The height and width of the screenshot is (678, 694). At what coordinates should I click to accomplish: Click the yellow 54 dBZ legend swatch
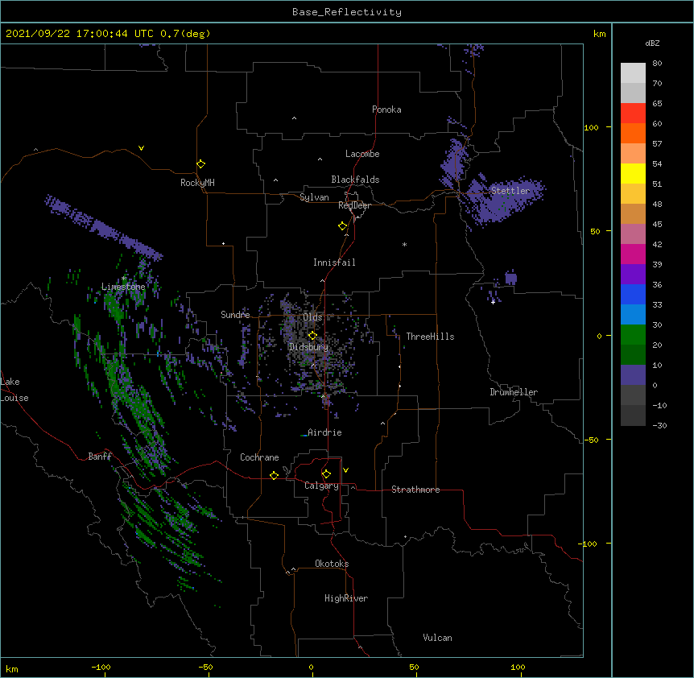click(633, 174)
